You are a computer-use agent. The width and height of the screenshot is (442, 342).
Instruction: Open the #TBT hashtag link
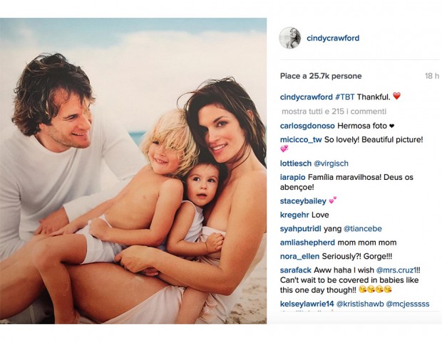tap(345, 97)
